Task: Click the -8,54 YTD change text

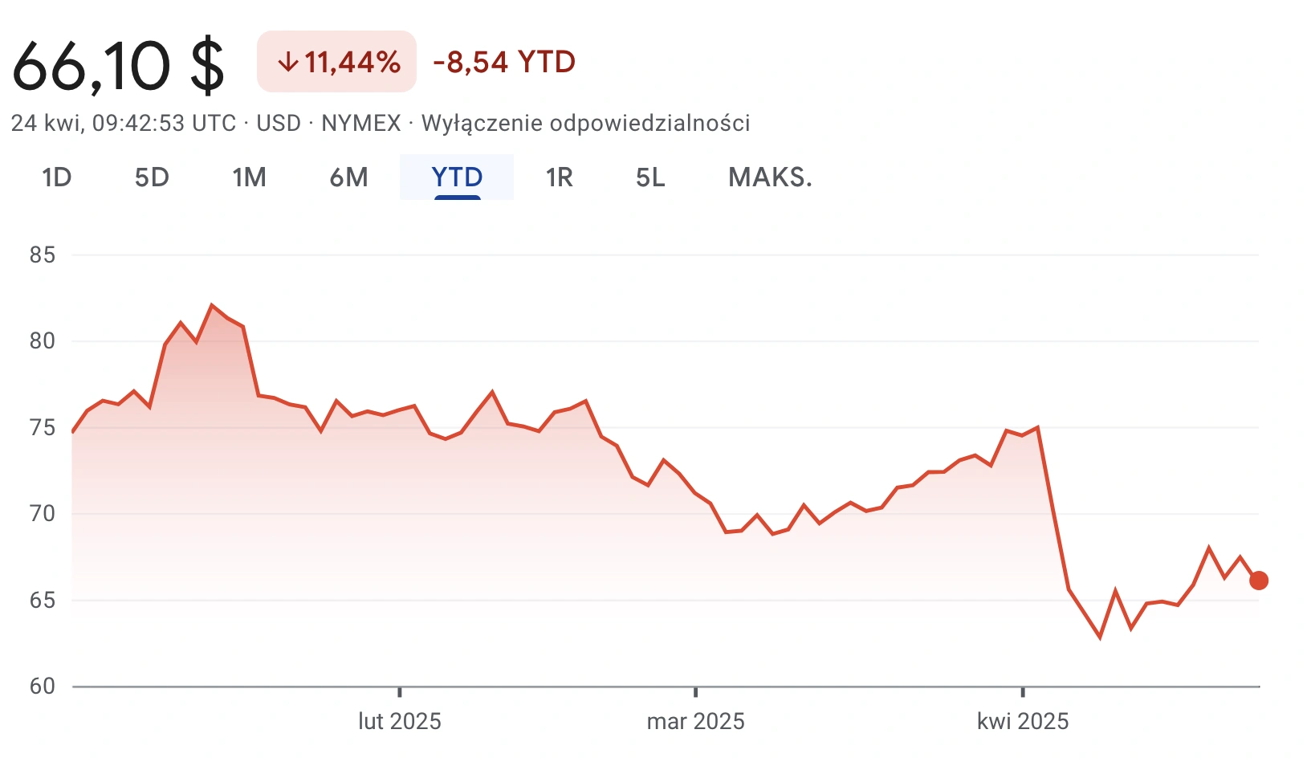Action: [504, 62]
